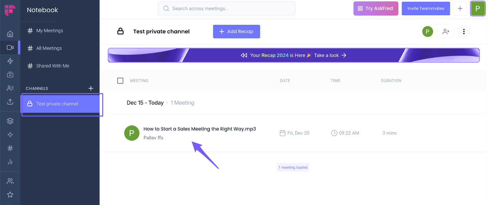Click the star icon in left rail

[10, 194]
